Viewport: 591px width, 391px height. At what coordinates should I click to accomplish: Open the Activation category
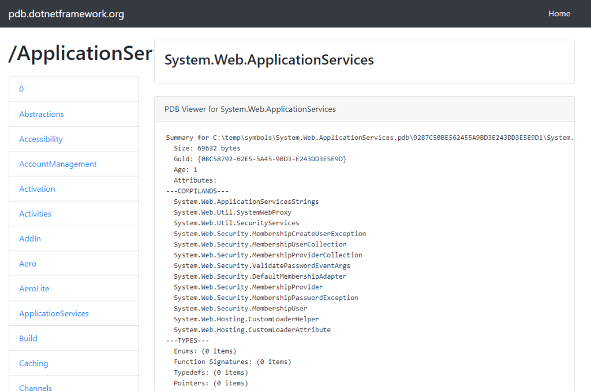point(37,189)
